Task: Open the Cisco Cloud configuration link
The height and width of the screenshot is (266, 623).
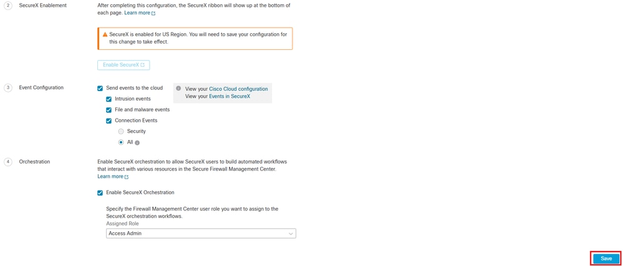Action: click(238, 89)
